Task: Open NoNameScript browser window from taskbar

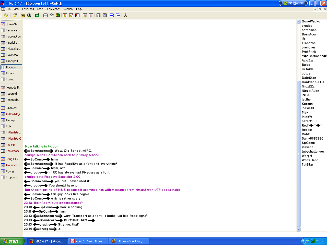Action: [129, 241]
